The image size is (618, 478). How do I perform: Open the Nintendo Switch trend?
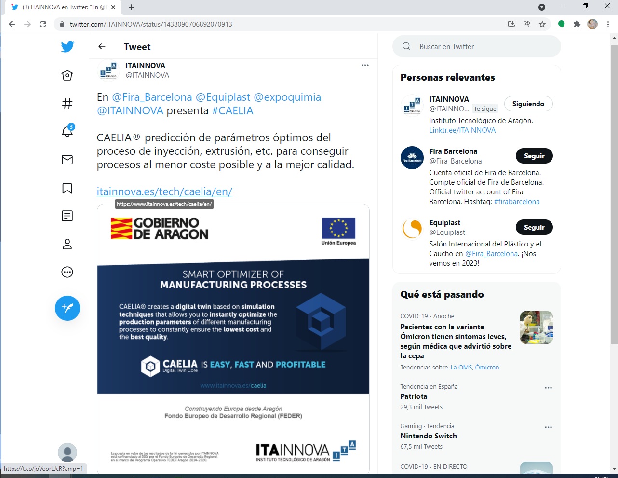[429, 436]
